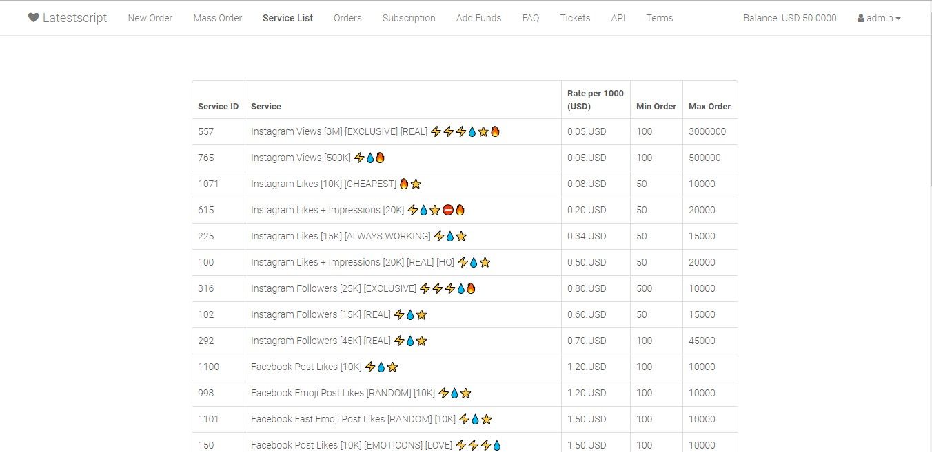Click star icon in Instagram Likes [CHEAPEST] row
The width and height of the screenshot is (932, 452).
tap(416, 184)
